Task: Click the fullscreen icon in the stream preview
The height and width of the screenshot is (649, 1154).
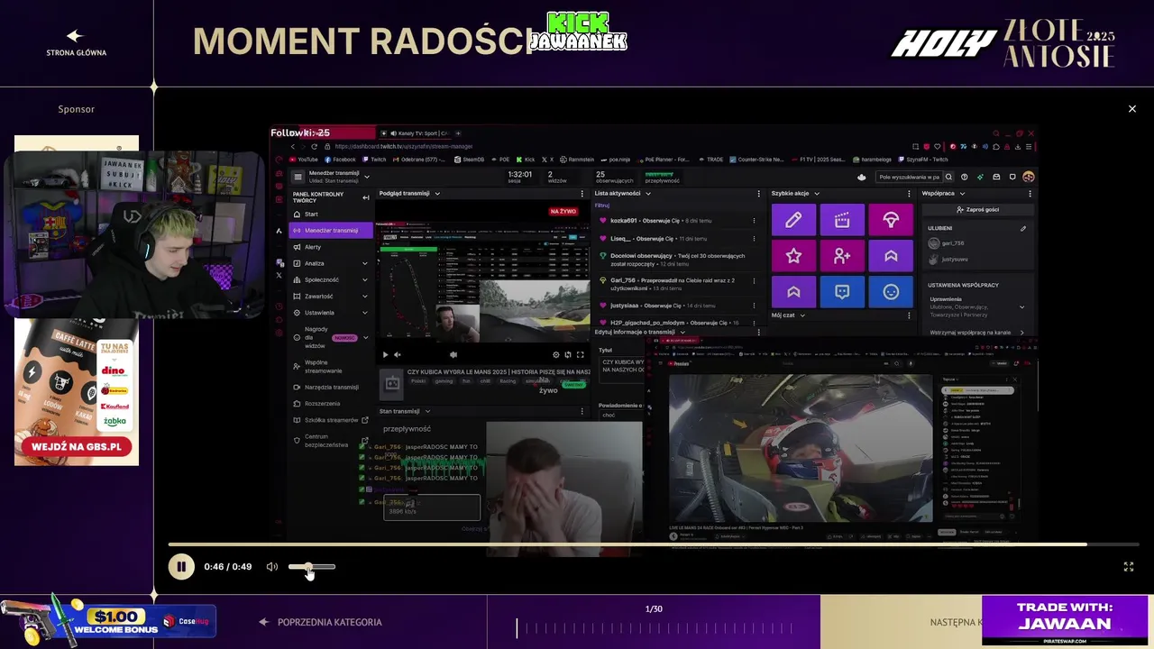Action: pyautogui.click(x=580, y=354)
